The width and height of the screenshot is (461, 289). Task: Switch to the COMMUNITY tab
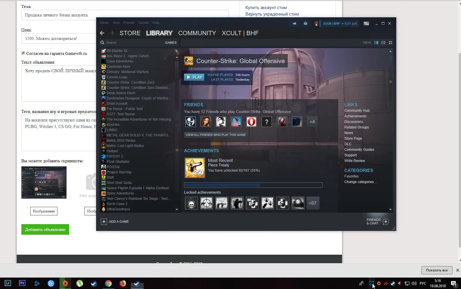pyautogui.click(x=197, y=33)
